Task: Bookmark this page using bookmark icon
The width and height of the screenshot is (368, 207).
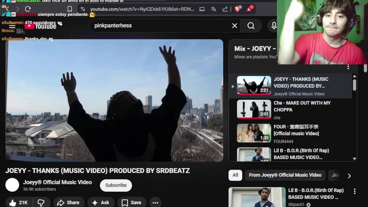Action: [x=70, y=9]
